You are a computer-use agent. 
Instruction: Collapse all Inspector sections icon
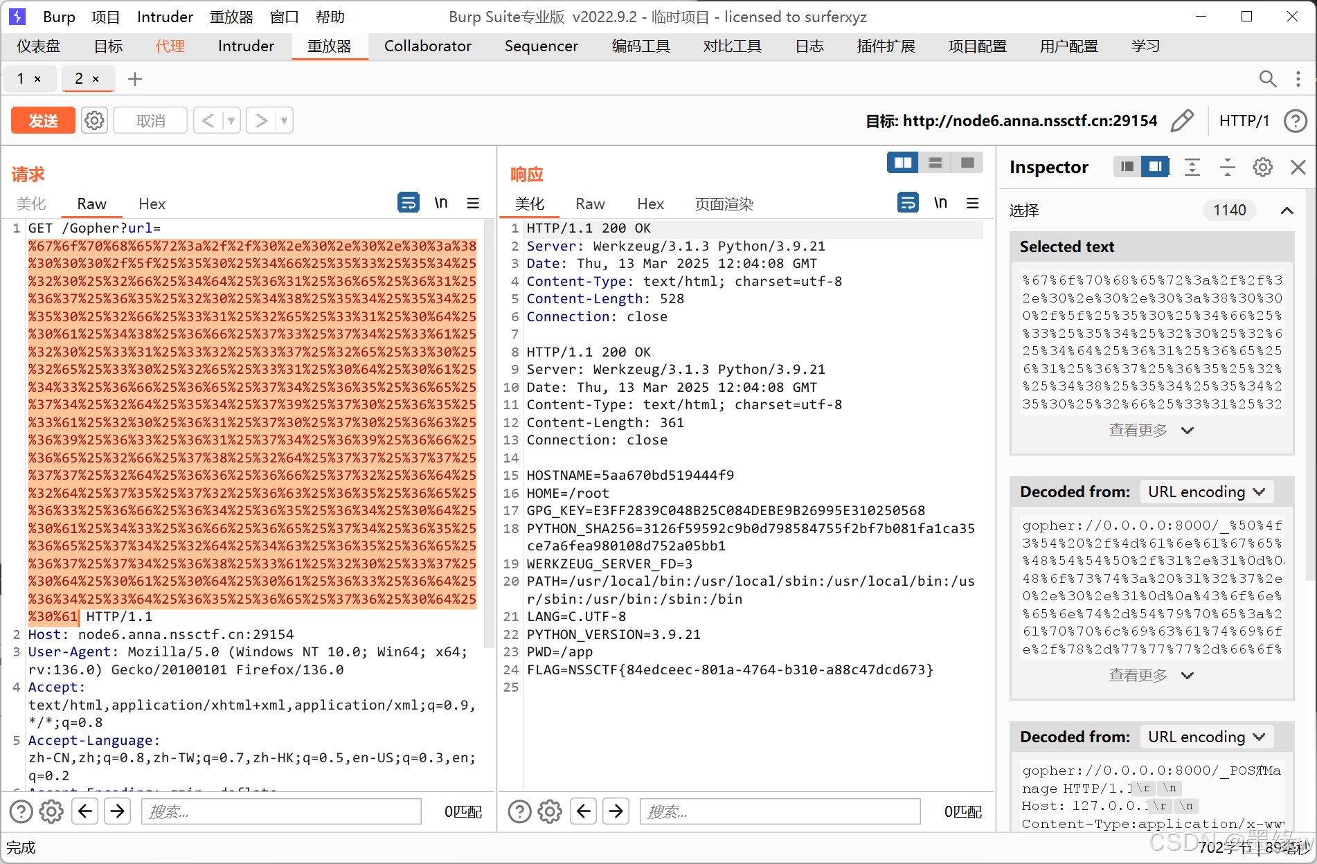coord(1227,167)
